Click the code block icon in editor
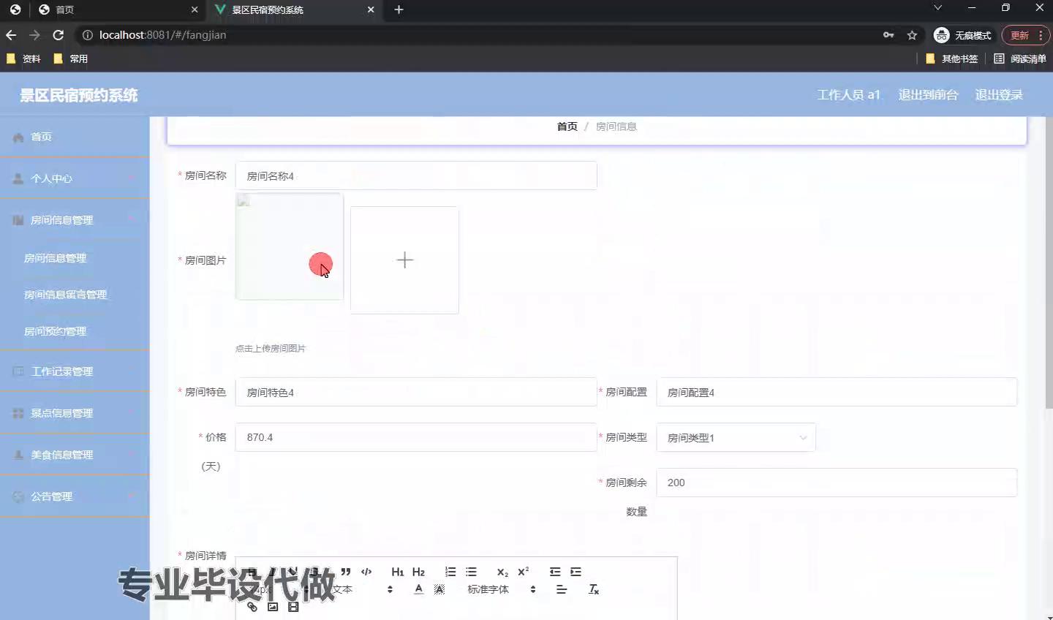This screenshot has width=1053, height=620. pyautogui.click(x=366, y=572)
